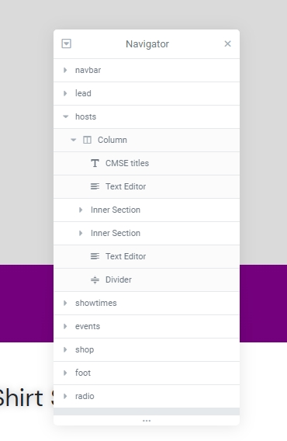
Task: Click the Column layout icon
Action: click(x=87, y=140)
